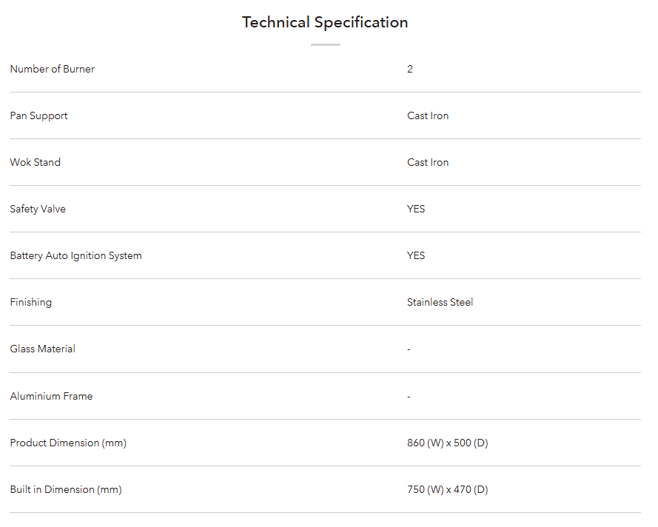Click the Finishing label
Image resolution: width=658 pixels, height=527 pixels.
click(31, 302)
